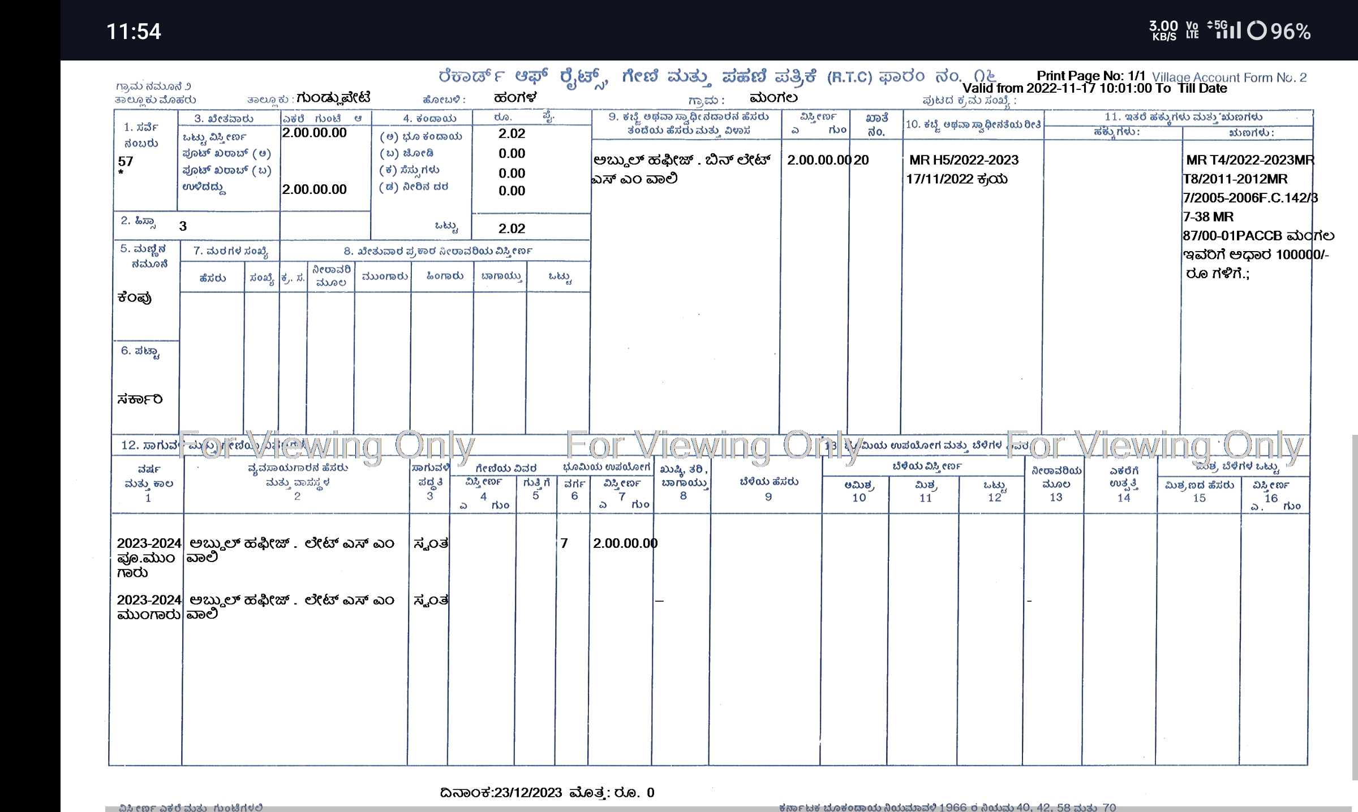Tap owner extent 2.00.00.00 in column 9
This screenshot has height=812, width=1358.
pos(819,160)
